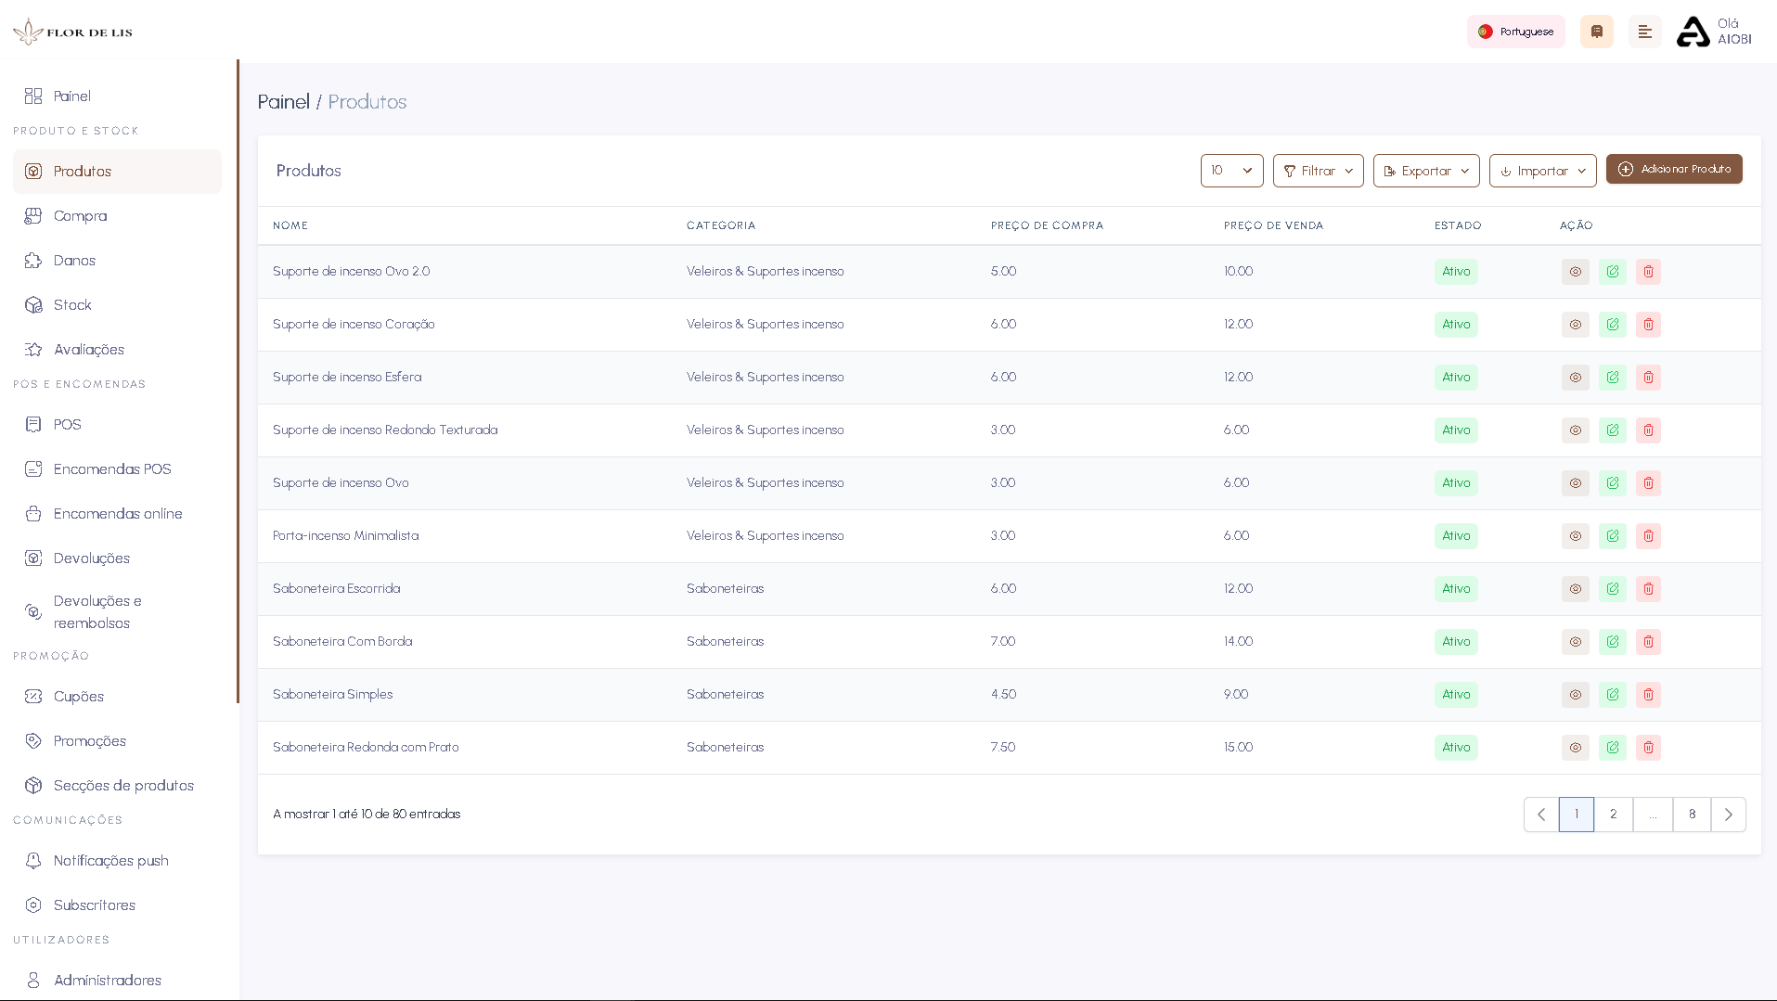Open the Cupões section

78,696
